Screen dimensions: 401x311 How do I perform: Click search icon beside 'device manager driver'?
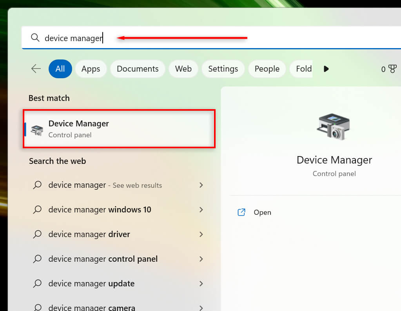37,234
